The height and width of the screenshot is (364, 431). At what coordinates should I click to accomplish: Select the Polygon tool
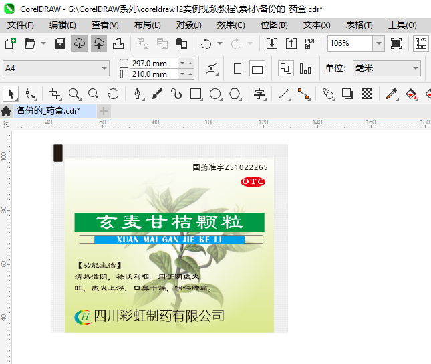click(x=235, y=94)
